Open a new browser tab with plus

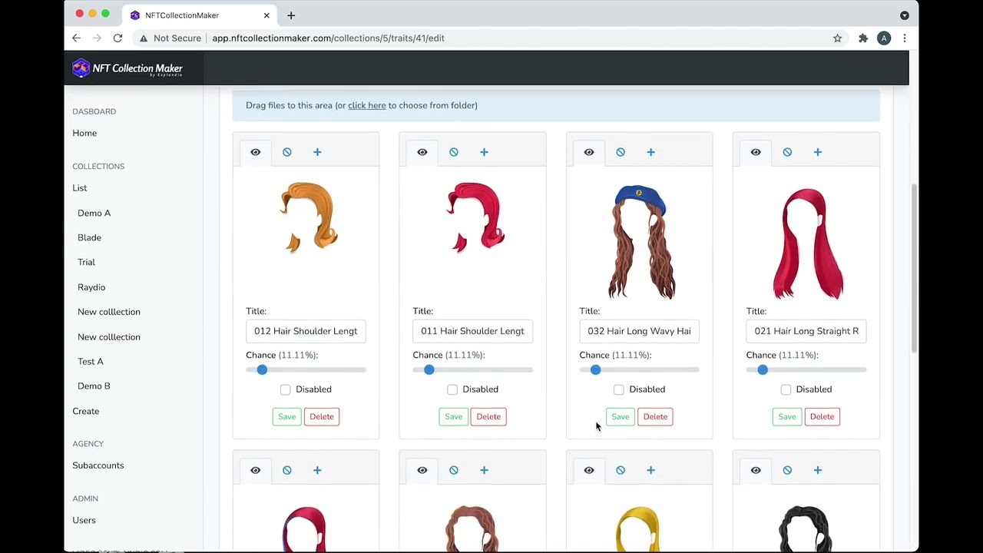291,15
